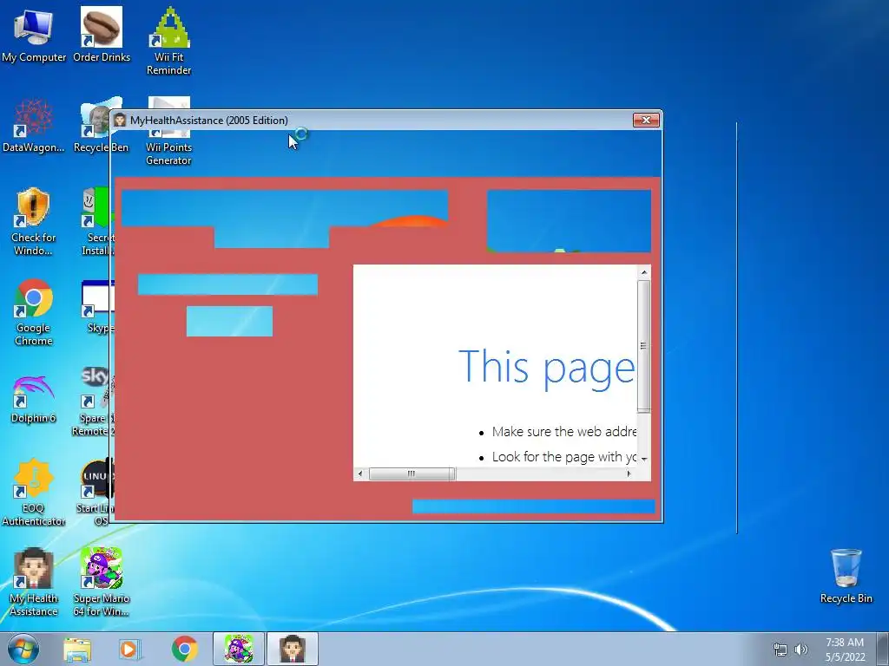Open Windows Explorer from the taskbar
This screenshot has height=666, width=889.
[77, 650]
